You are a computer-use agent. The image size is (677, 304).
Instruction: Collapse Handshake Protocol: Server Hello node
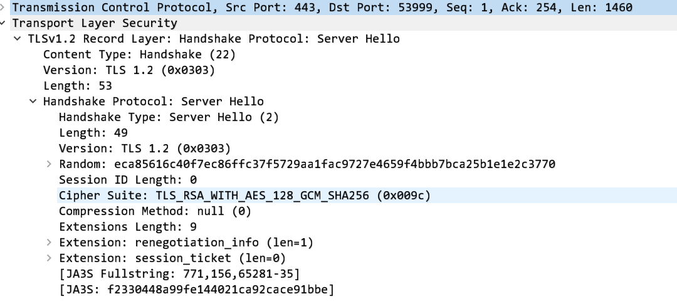(33, 102)
